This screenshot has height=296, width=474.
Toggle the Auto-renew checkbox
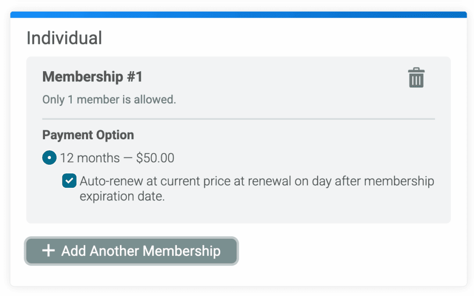pyautogui.click(x=69, y=181)
